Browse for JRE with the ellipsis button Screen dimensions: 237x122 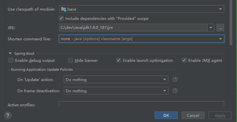(220, 28)
